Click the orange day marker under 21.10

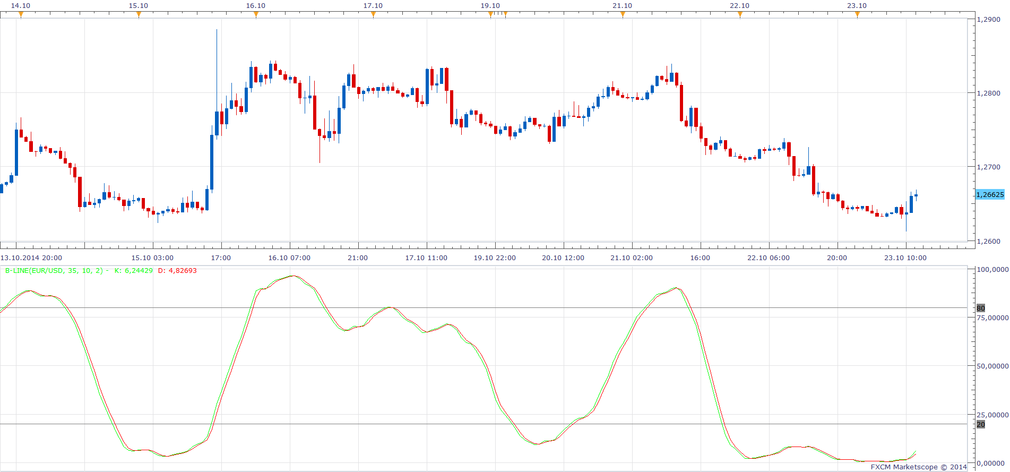pyautogui.click(x=623, y=15)
